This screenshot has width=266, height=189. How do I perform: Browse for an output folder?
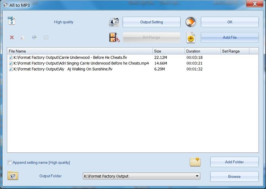point(234,176)
